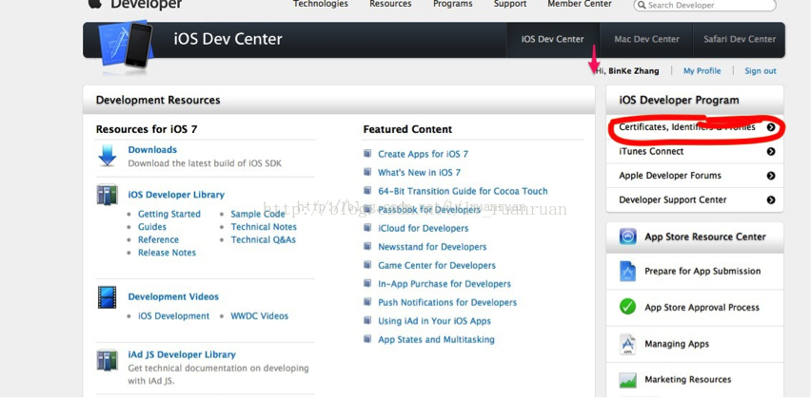Switch to the Safari Dev Center tab
The height and width of the screenshot is (398, 811).
(739, 39)
